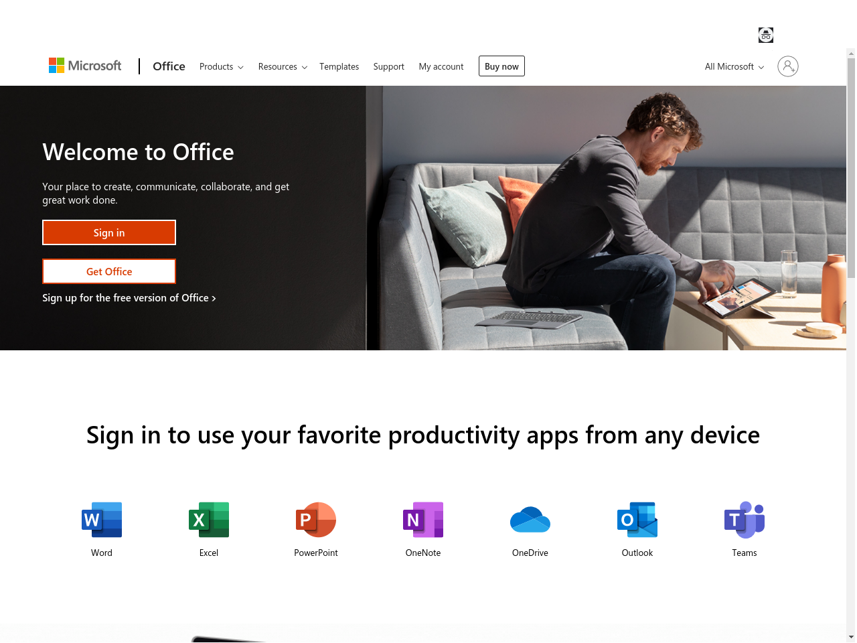Open the OneDrive cloud icon
Image resolution: width=857 pixels, height=643 pixels.
(530, 520)
